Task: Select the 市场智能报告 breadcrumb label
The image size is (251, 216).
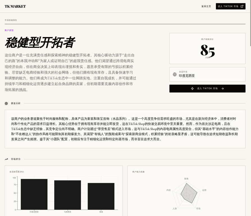Action: point(11,20)
